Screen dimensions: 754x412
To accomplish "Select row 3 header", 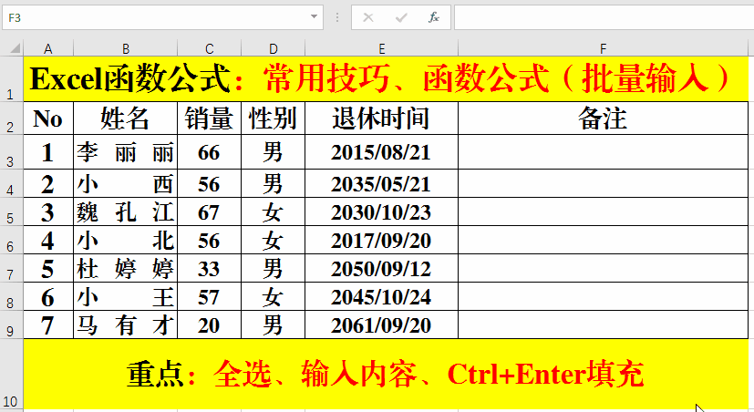I will 11,152.
